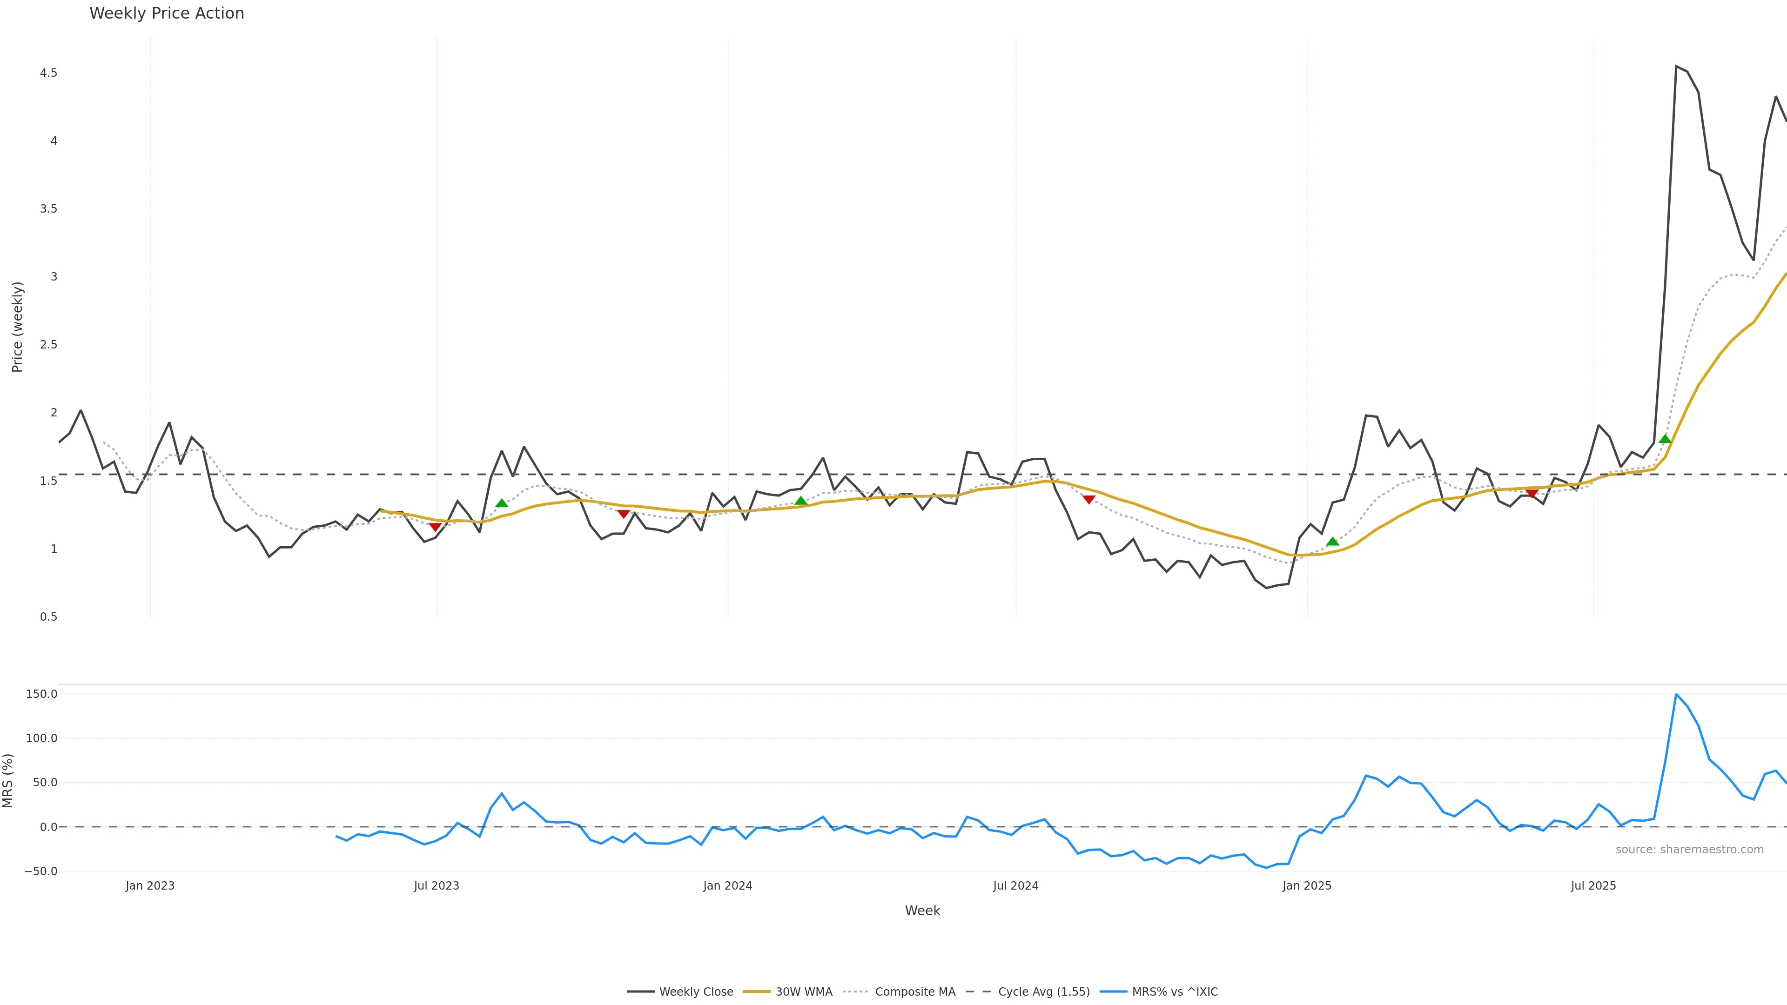Click the Week x-axis title

point(922,911)
